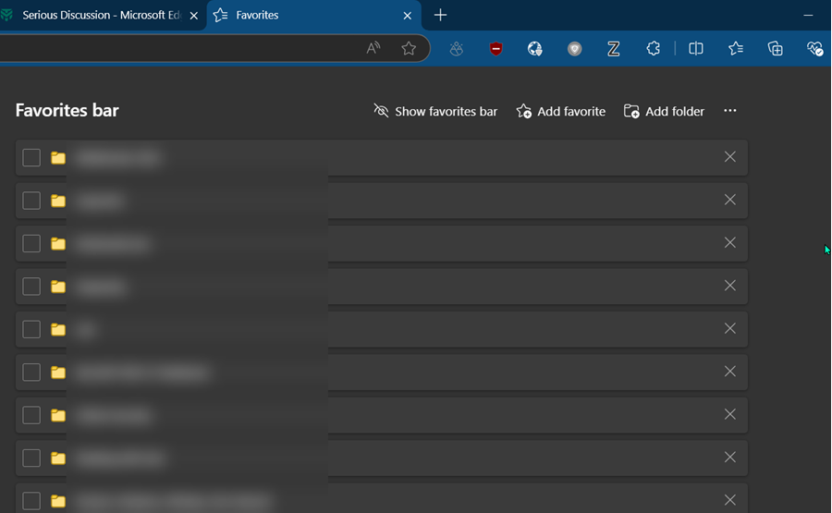
Task: Open the seventh yellow folder icon
Action: [58, 415]
